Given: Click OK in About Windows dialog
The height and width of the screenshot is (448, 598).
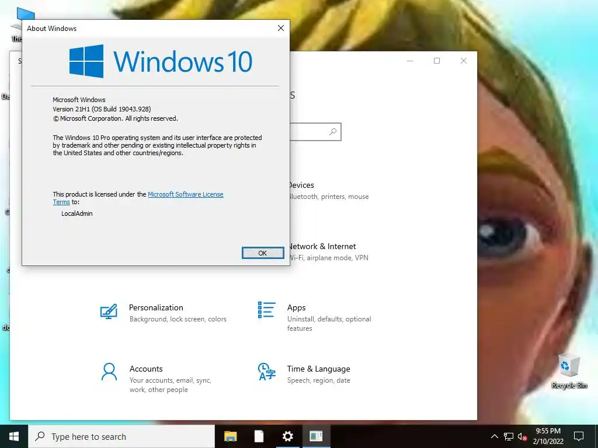Looking at the screenshot, I should point(263,253).
